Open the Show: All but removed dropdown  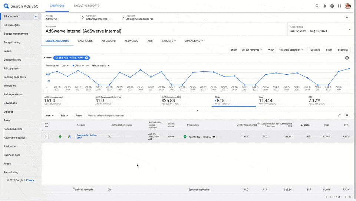point(252,50)
